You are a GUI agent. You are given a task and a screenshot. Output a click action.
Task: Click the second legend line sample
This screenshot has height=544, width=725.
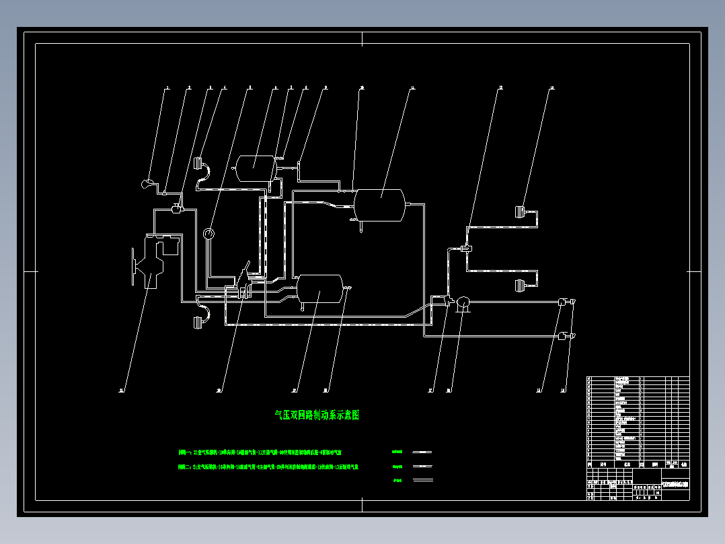point(422,466)
